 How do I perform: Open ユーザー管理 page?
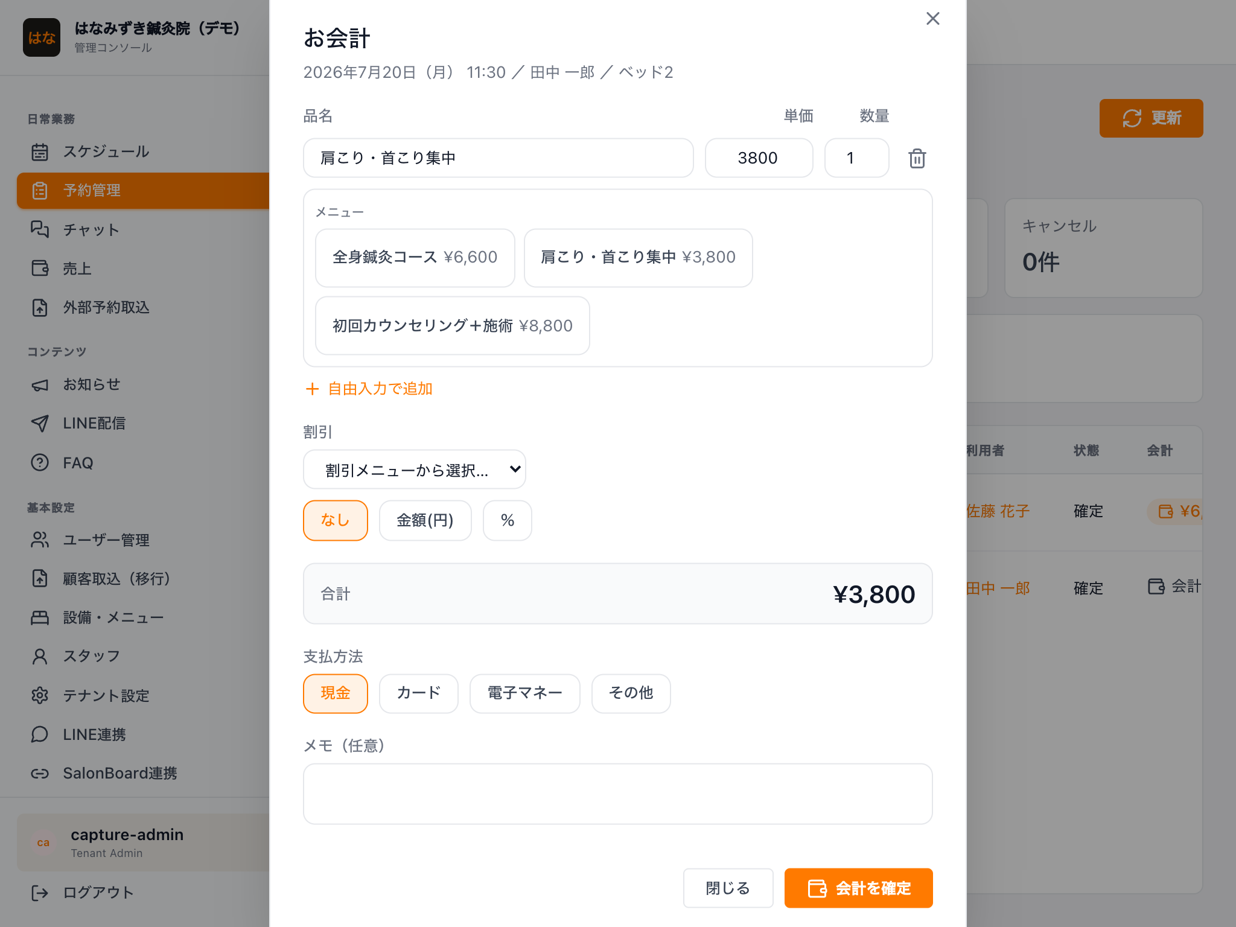tap(143, 540)
